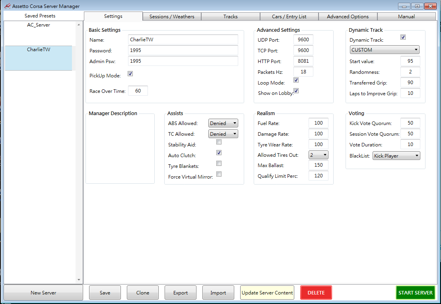Enable Tyre Blankets option

(219, 164)
